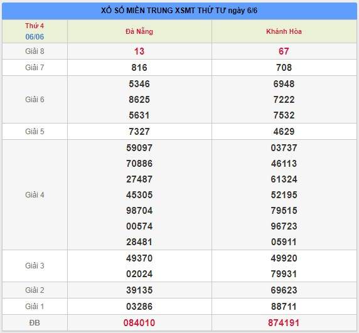Click Giải 1 number 03286
This screenshot has width=359, height=333.
[139, 307]
